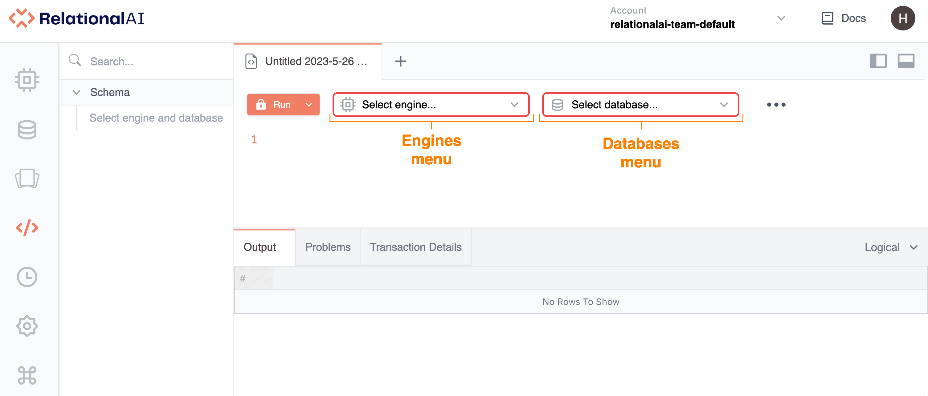Open the Select database dropdown
This screenshot has width=928, height=396.
coord(640,105)
